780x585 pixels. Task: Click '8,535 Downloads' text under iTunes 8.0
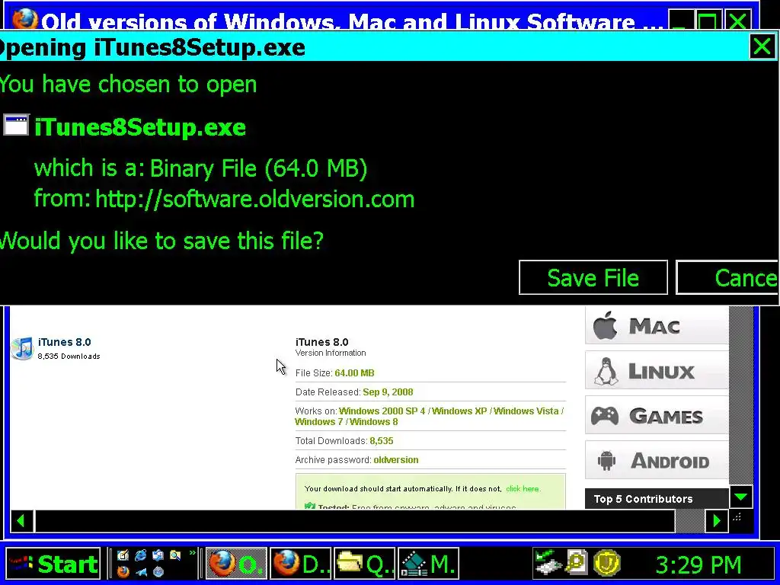[69, 356]
